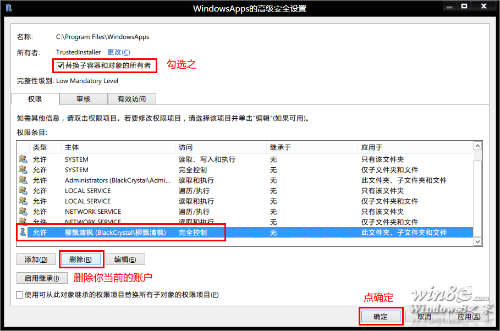
Task: Open the 有效访问 tab
Action: click(131, 99)
